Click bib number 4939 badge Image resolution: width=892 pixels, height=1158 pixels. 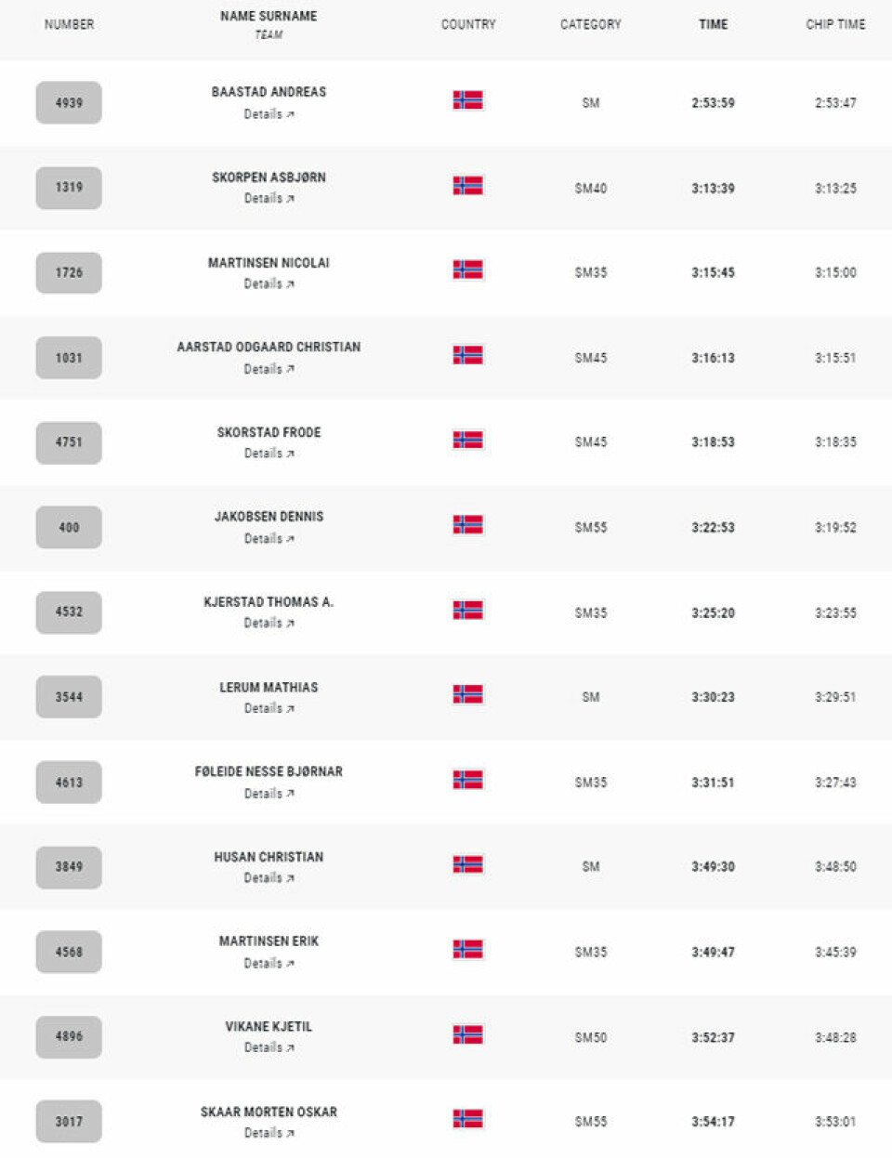[69, 103]
